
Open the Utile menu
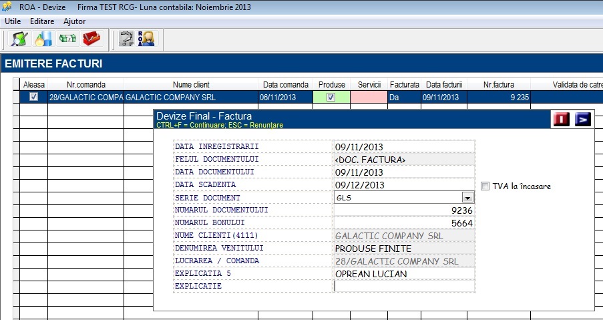(13, 21)
